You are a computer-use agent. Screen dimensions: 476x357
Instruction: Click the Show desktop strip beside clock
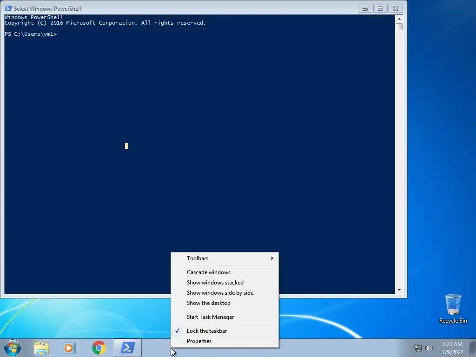(473, 348)
